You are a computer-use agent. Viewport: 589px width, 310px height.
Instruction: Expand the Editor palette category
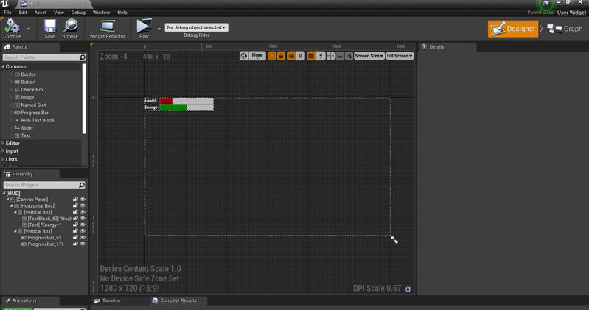click(x=4, y=144)
